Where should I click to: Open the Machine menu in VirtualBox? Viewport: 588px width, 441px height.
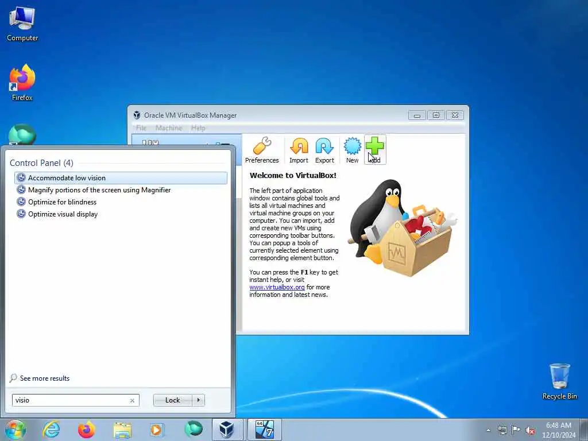point(169,128)
